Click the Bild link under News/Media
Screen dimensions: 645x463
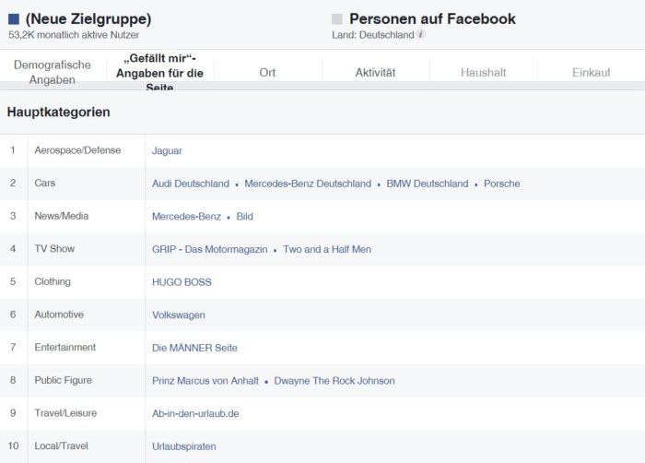[245, 216]
